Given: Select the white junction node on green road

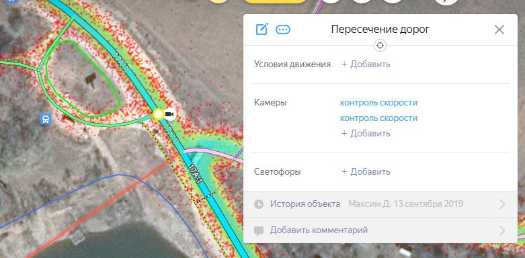Looking at the screenshot, I should [x=38, y=71].
